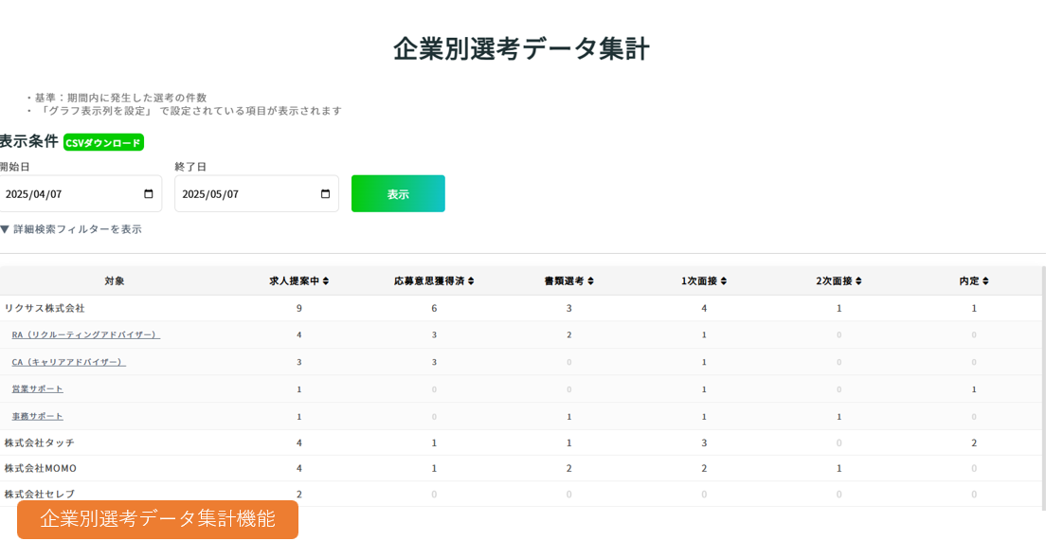This screenshot has width=1046, height=541.
Task: Expand 詳細検索フィルターを表示 section
Action: pos(71,229)
